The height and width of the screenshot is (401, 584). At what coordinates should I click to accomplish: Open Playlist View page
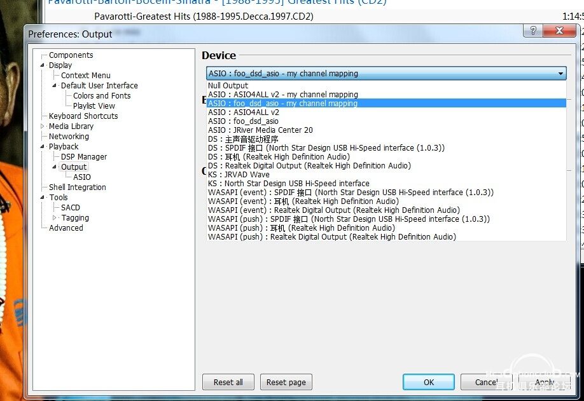coord(94,106)
